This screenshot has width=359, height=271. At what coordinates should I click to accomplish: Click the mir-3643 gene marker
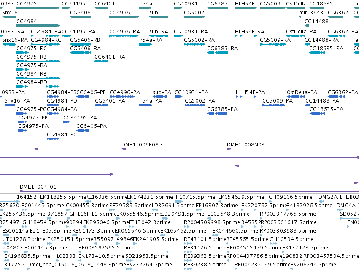point(300,17)
